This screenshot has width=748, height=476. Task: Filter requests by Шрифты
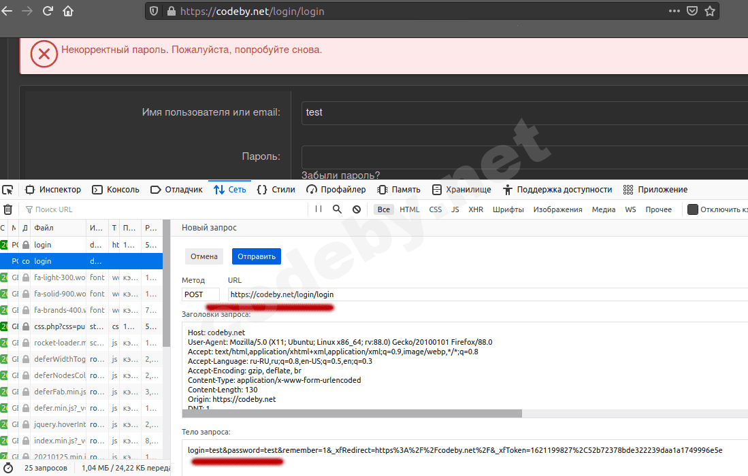coord(508,209)
